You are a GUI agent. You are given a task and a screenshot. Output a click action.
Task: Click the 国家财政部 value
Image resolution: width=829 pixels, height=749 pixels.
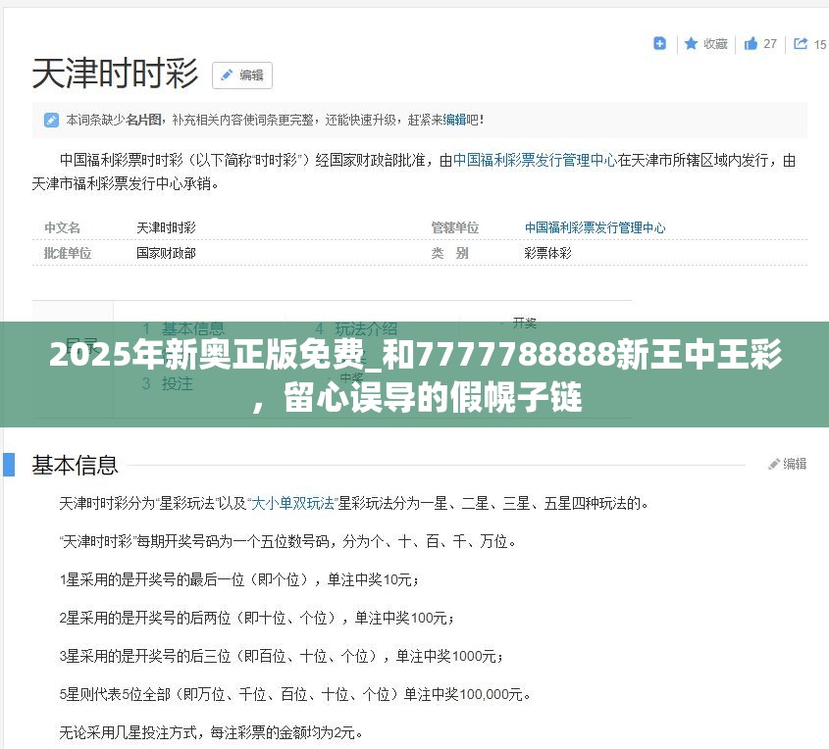tap(166, 253)
